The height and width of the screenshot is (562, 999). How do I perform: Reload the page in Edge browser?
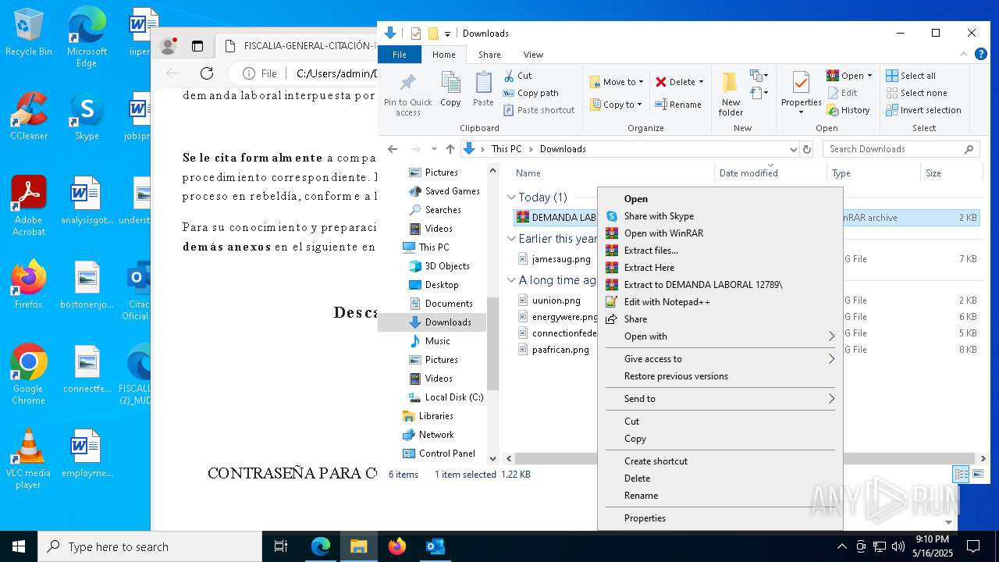(207, 73)
